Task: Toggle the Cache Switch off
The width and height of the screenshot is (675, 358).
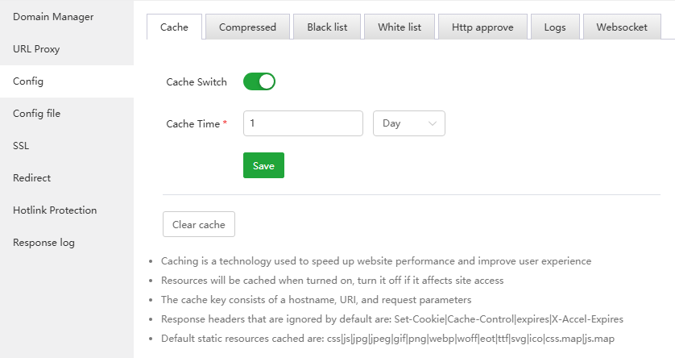Action: [x=259, y=81]
